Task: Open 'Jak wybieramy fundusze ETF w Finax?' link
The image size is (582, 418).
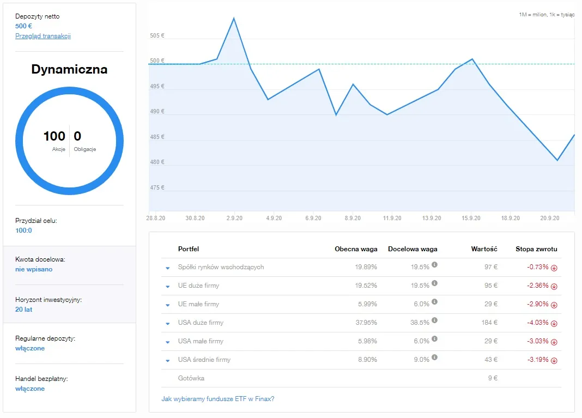Action: pyautogui.click(x=218, y=399)
